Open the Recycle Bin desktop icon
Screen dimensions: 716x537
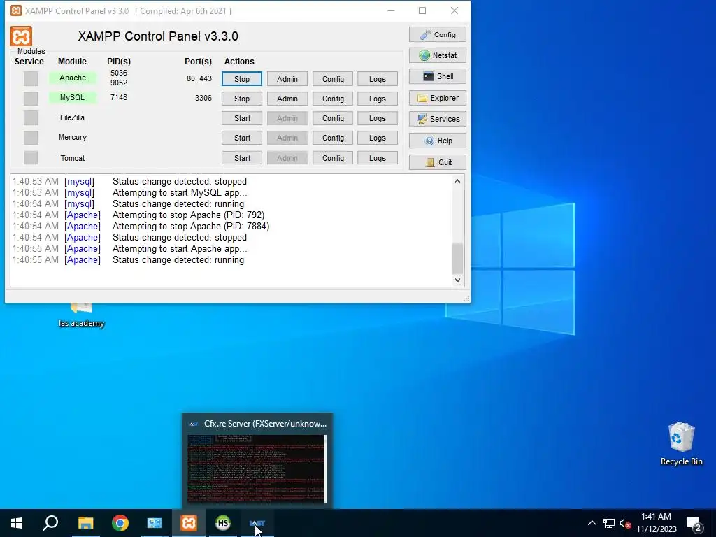pyautogui.click(x=681, y=444)
